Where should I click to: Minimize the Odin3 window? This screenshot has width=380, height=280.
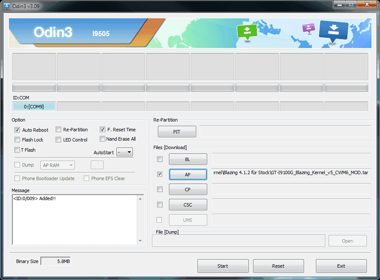pos(340,4)
